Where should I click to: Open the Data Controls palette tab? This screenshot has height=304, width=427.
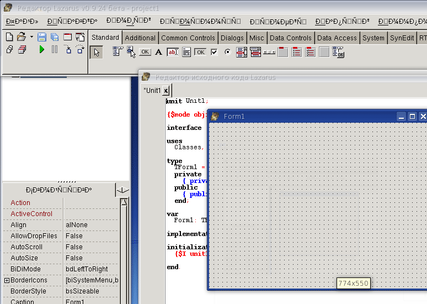291,38
